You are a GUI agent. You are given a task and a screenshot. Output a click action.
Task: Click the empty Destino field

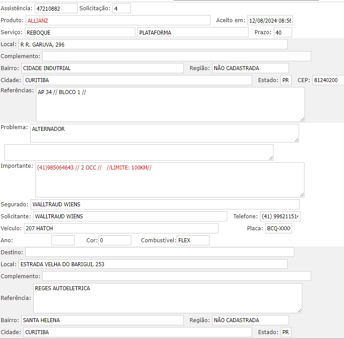(x=160, y=252)
